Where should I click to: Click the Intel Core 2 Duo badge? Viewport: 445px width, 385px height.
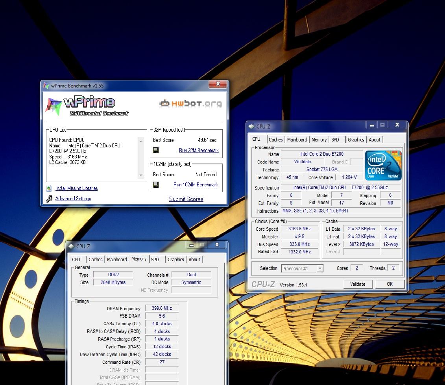coord(383,165)
